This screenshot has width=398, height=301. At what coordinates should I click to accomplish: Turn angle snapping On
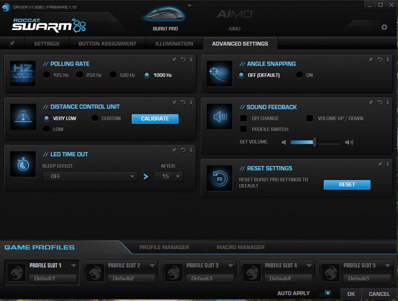click(x=300, y=75)
